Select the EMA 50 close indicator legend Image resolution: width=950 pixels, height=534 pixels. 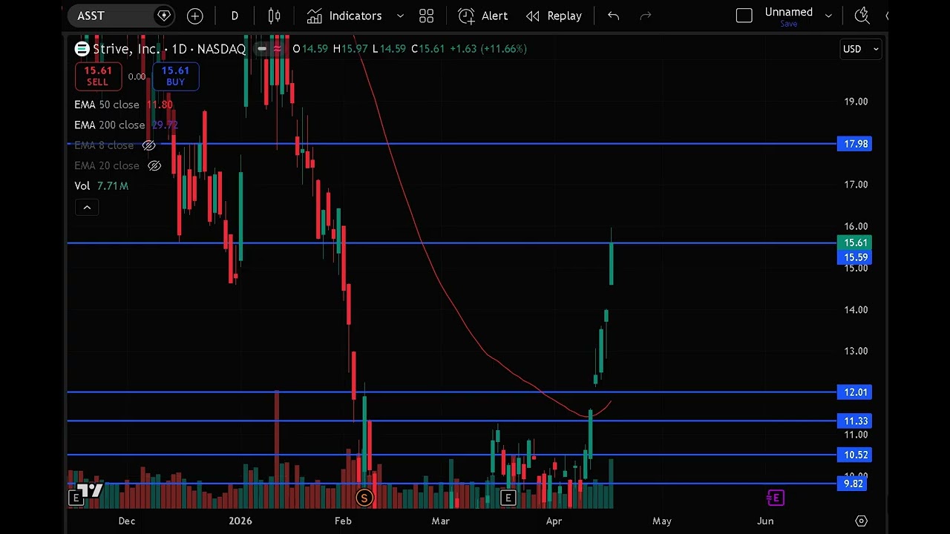107,105
